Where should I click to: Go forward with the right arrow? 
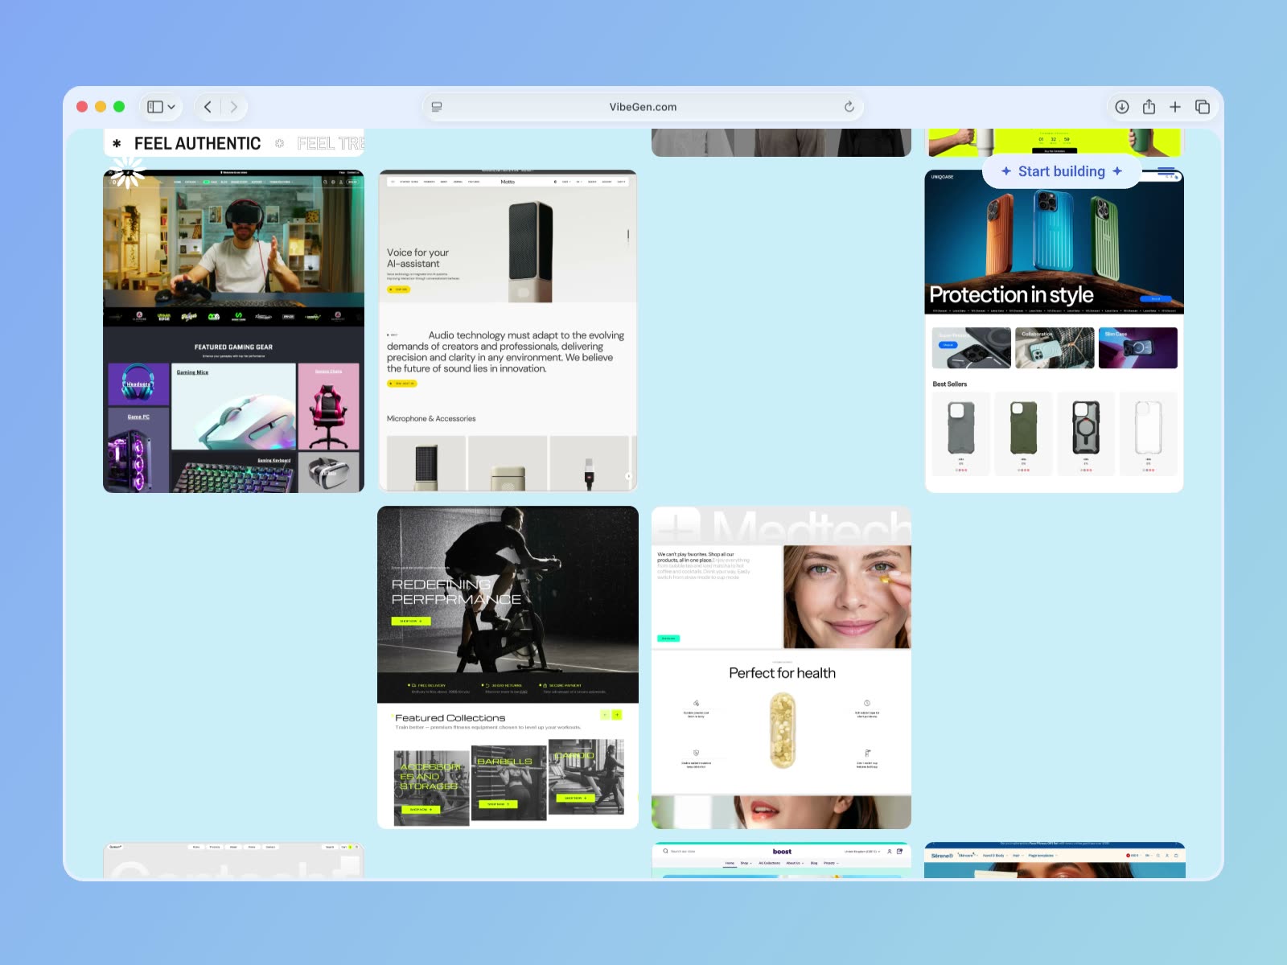tap(234, 107)
